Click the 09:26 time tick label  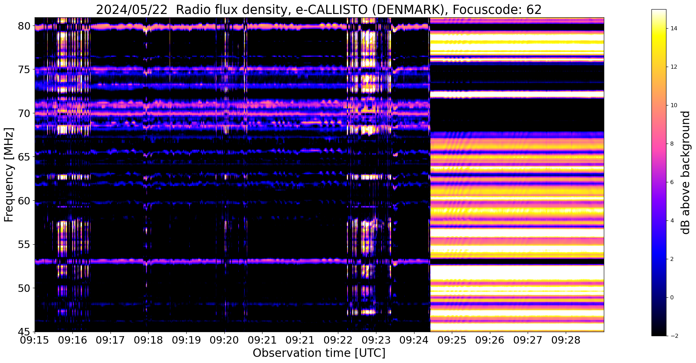click(490, 340)
